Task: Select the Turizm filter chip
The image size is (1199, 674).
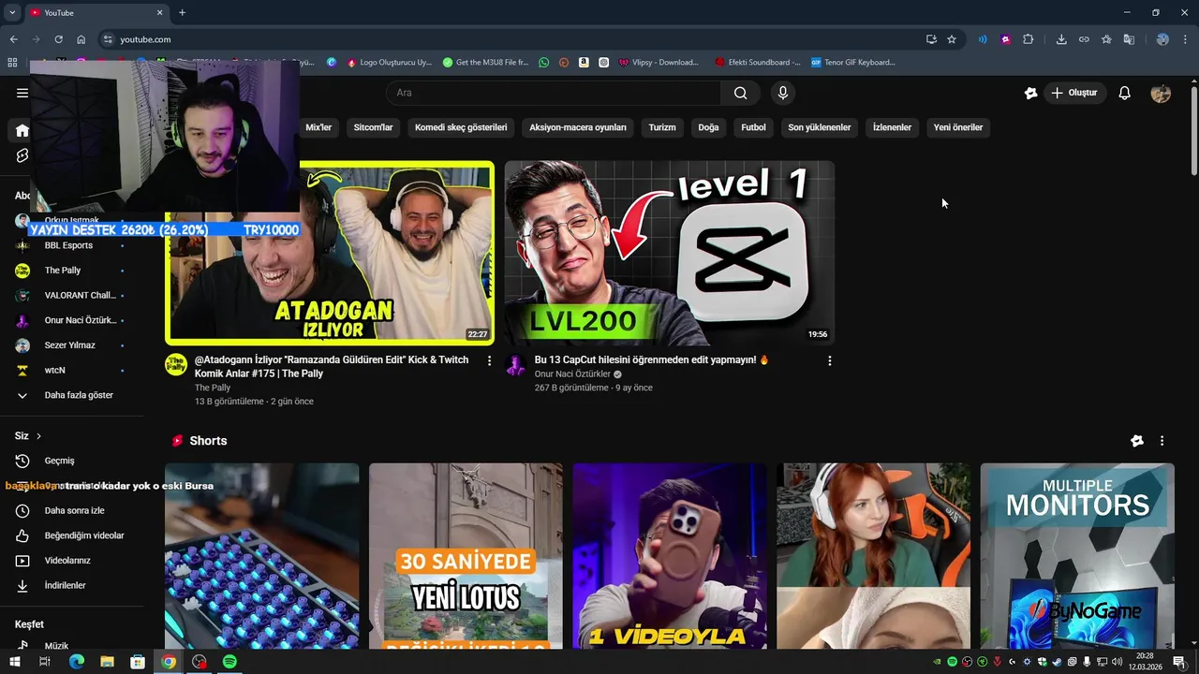Action: coord(662,127)
